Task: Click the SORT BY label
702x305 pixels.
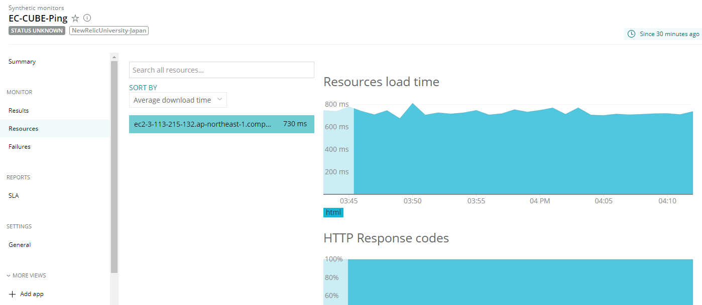Action: click(143, 88)
